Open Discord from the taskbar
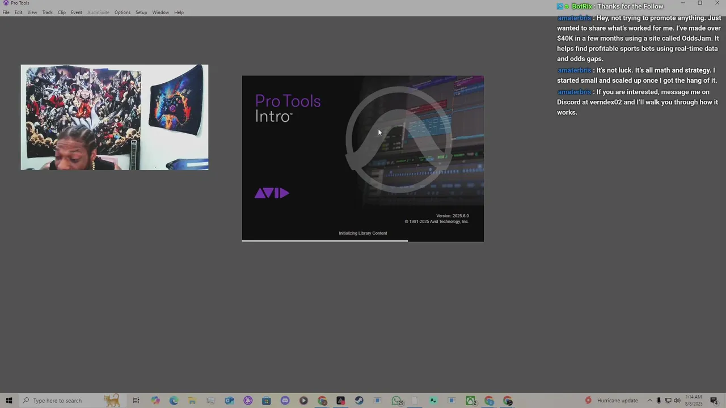 point(285,401)
